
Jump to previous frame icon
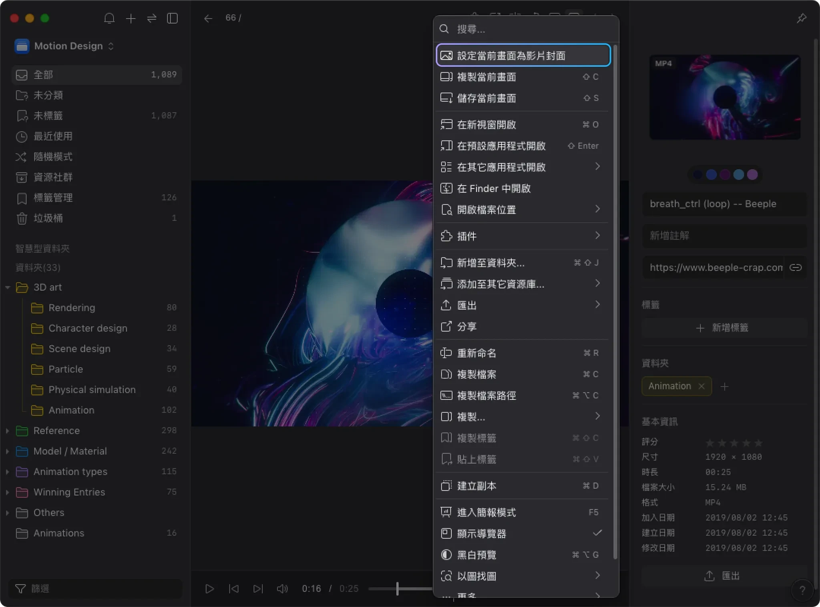[234, 589]
